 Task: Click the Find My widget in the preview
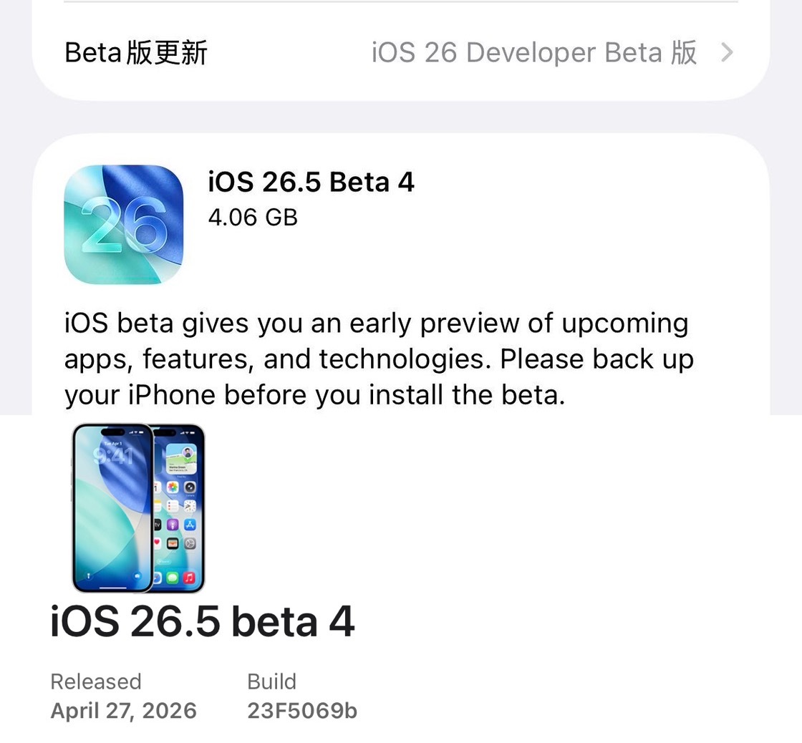[x=181, y=460]
